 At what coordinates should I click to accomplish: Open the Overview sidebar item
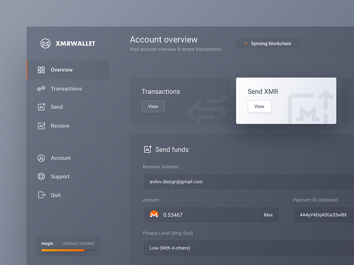point(62,70)
